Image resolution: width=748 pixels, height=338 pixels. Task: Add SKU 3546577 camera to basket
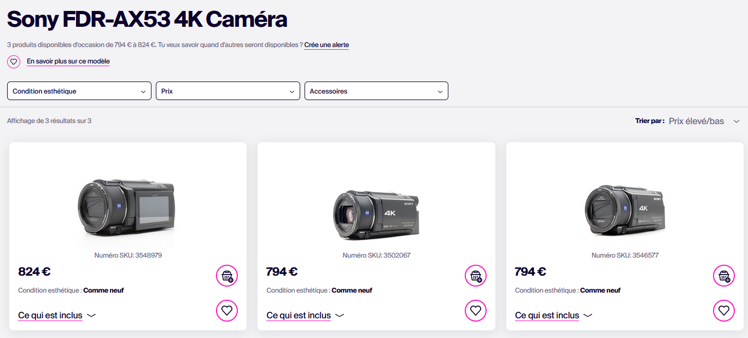[x=723, y=276]
